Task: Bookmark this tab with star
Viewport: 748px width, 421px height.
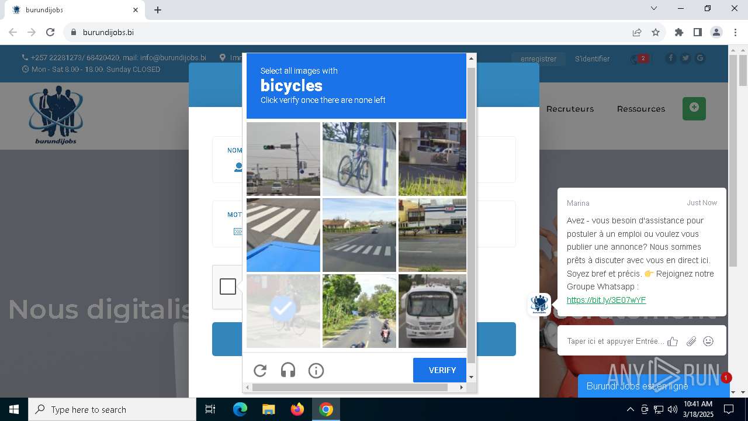Action: 656,32
